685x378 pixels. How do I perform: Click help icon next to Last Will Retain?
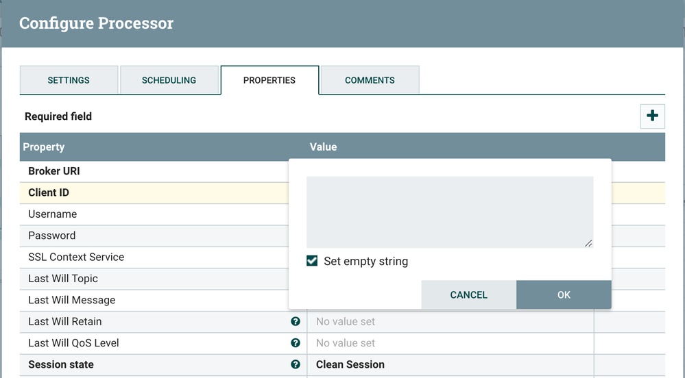coord(296,322)
